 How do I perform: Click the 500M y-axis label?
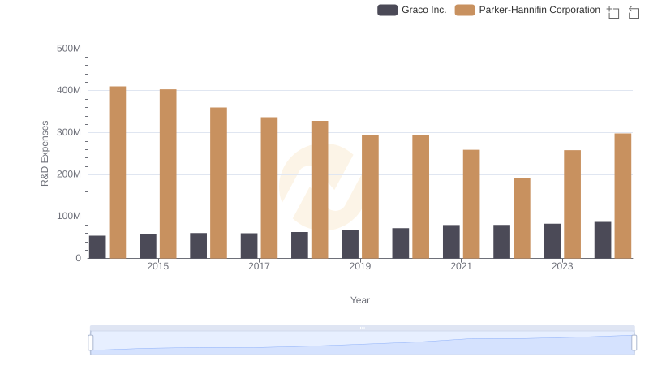coord(69,49)
